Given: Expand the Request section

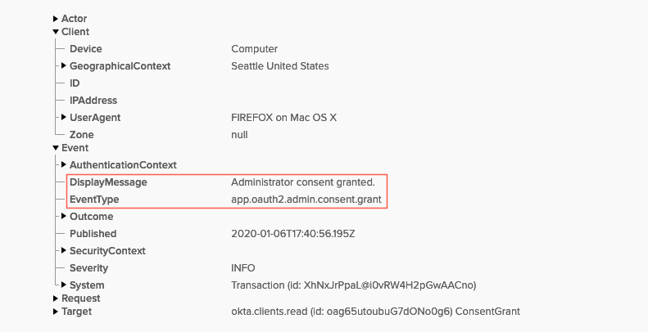Looking at the screenshot, I should tap(56, 298).
